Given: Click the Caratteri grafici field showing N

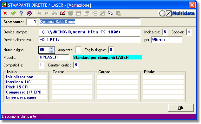Looking at the screenshot, I should coord(76,65).
